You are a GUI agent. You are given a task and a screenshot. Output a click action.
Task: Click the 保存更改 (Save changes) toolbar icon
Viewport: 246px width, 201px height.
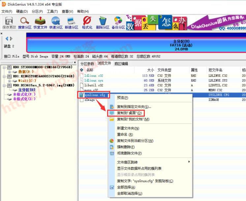9,22
